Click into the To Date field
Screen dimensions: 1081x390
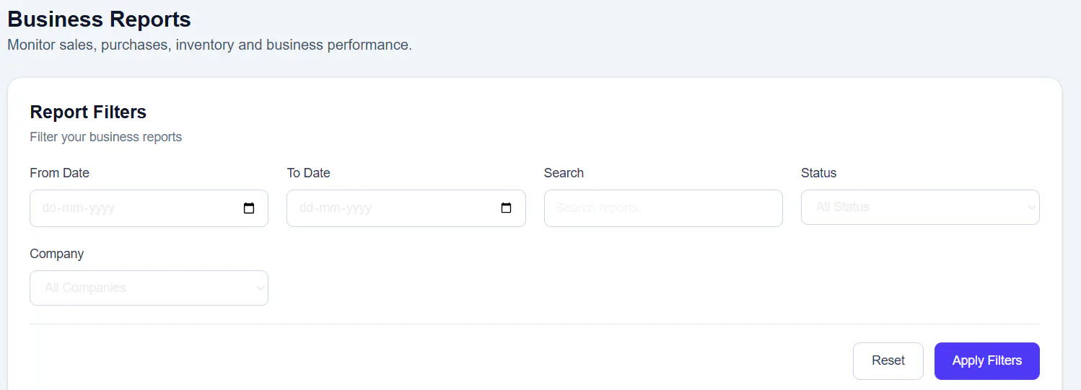406,208
